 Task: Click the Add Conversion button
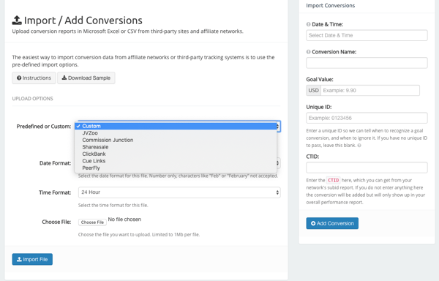332,223
